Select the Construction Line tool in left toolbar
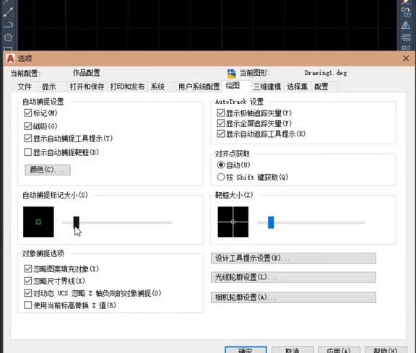The height and width of the screenshot is (353, 416). 8,12
